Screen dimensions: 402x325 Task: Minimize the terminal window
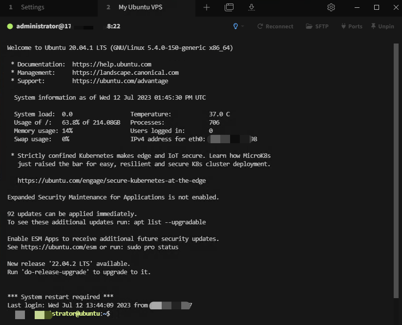tap(357, 7)
